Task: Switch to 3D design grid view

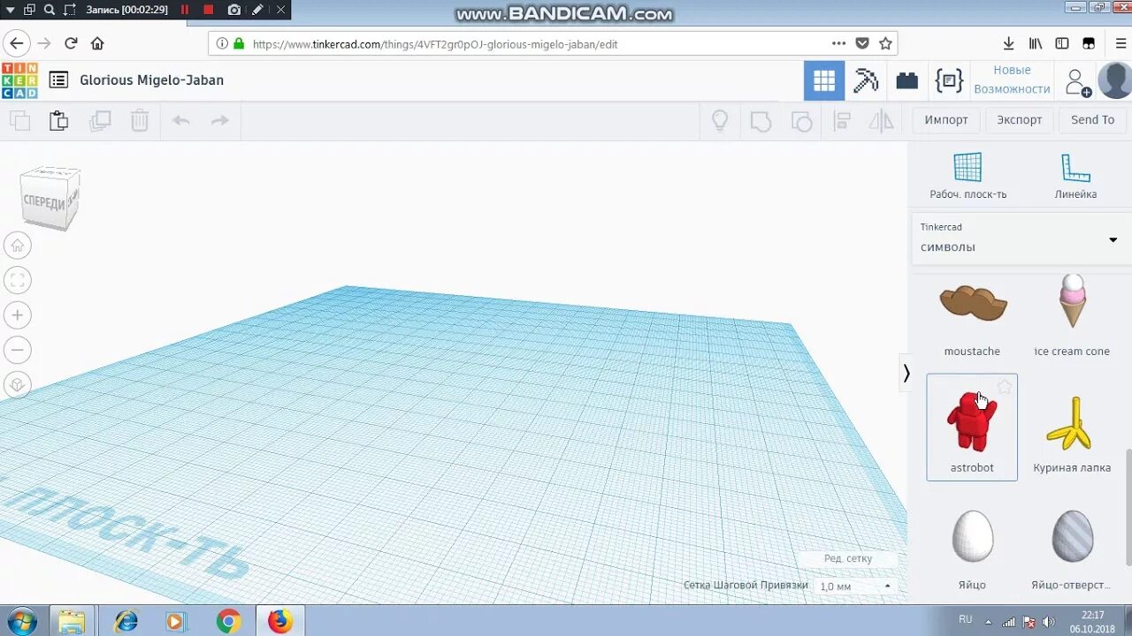Action: 824,81
